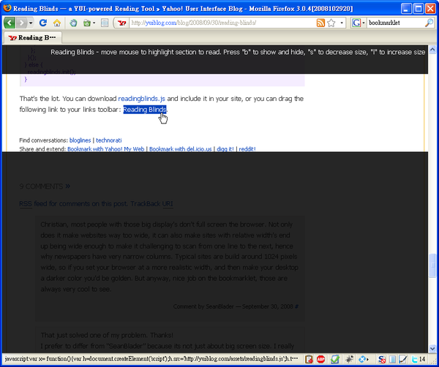Image resolution: width=439 pixels, height=367 pixels.
Task: Click the Firebug bug icon in status bar
Action: click(x=349, y=359)
